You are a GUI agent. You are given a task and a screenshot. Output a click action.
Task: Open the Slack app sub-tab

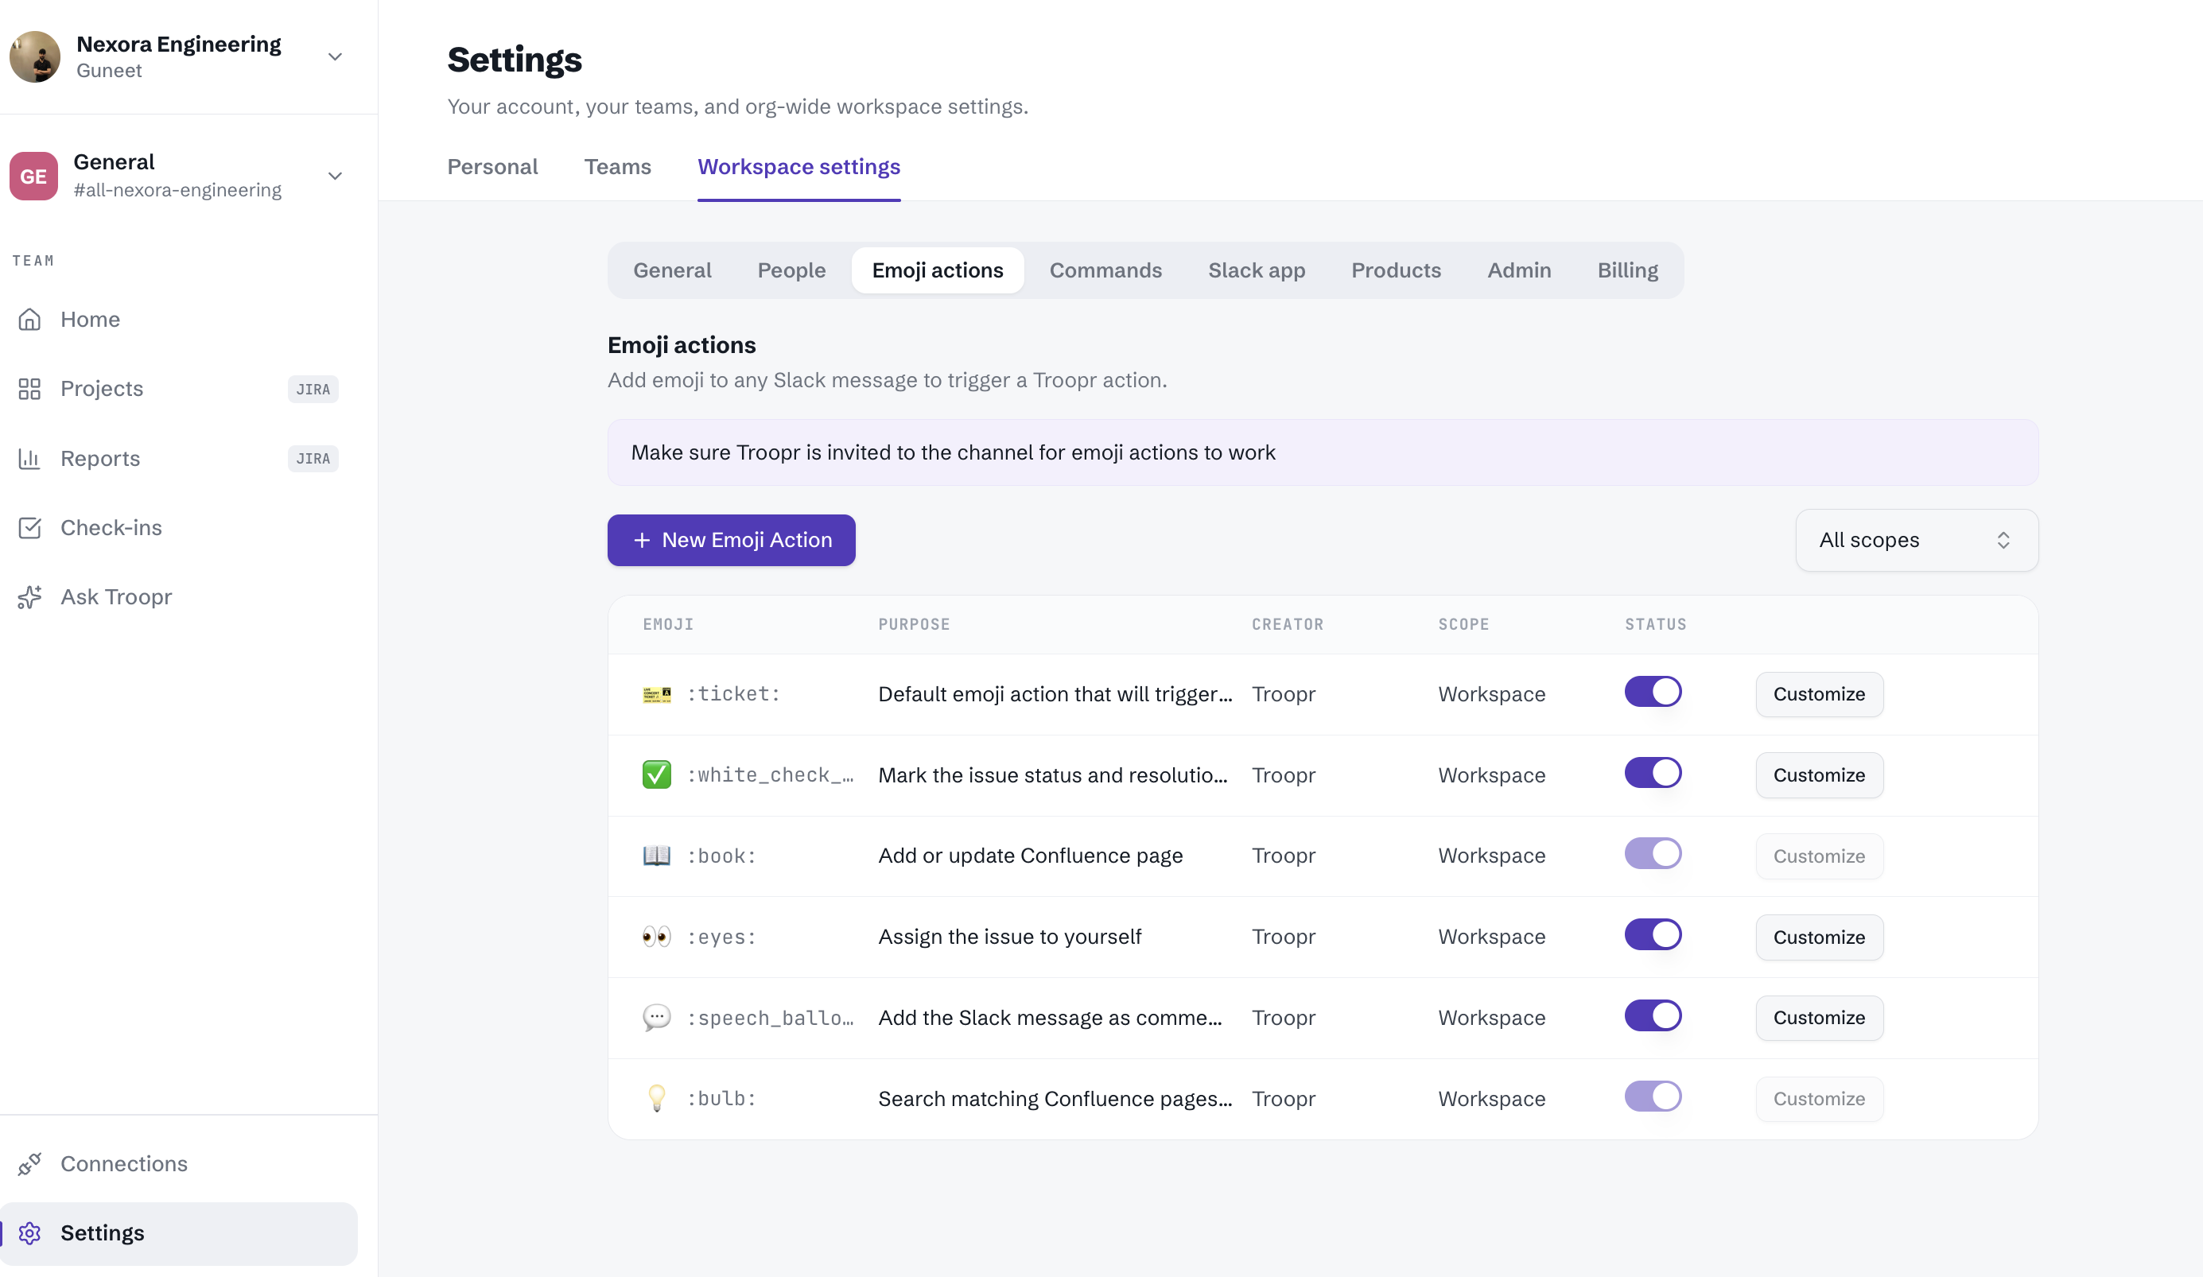pyautogui.click(x=1257, y=270)
